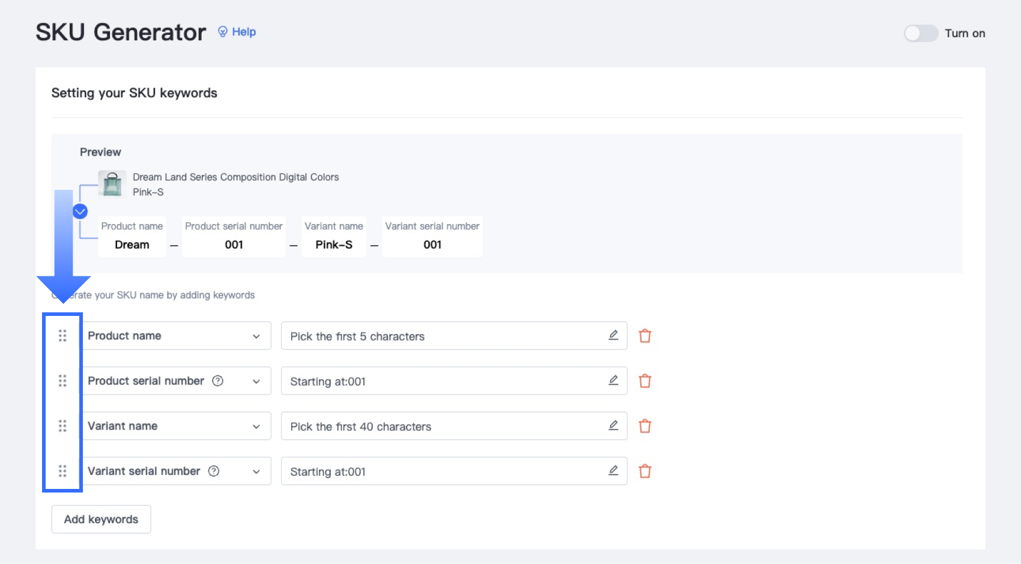
Task: Open the Product name keyword dropdown
Action: tap(256, 336)
